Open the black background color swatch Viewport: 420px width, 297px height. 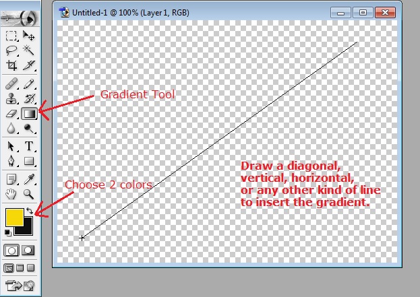click(x=27, y=230)
